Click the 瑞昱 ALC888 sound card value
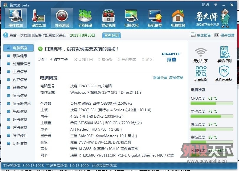Viewport: 239px width, 171px height. click(x=104, y=149)
